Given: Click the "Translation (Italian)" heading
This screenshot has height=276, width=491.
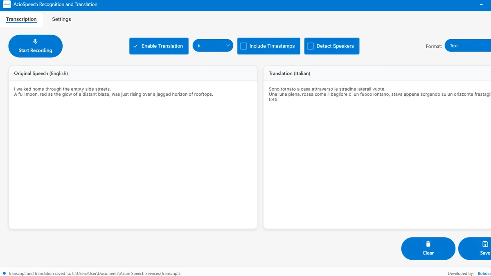Looking at the screenshot, I should click(x=289, y=74).
